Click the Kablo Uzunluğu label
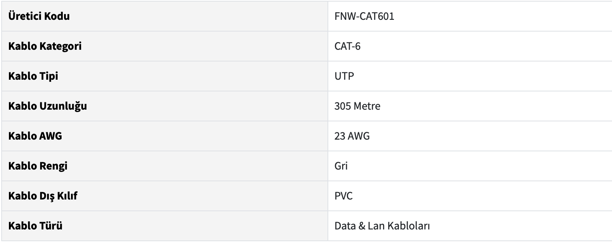The image size is (612, 242). tap(48, 106)
